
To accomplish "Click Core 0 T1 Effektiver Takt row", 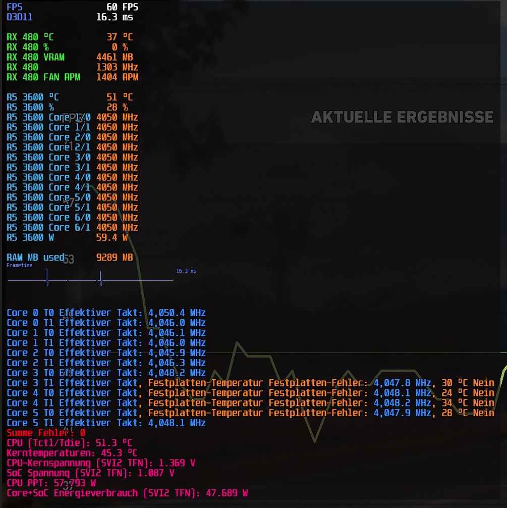I will [106, 323].
